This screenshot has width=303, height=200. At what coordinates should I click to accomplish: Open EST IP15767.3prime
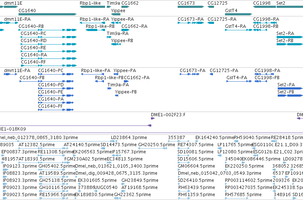129,152
